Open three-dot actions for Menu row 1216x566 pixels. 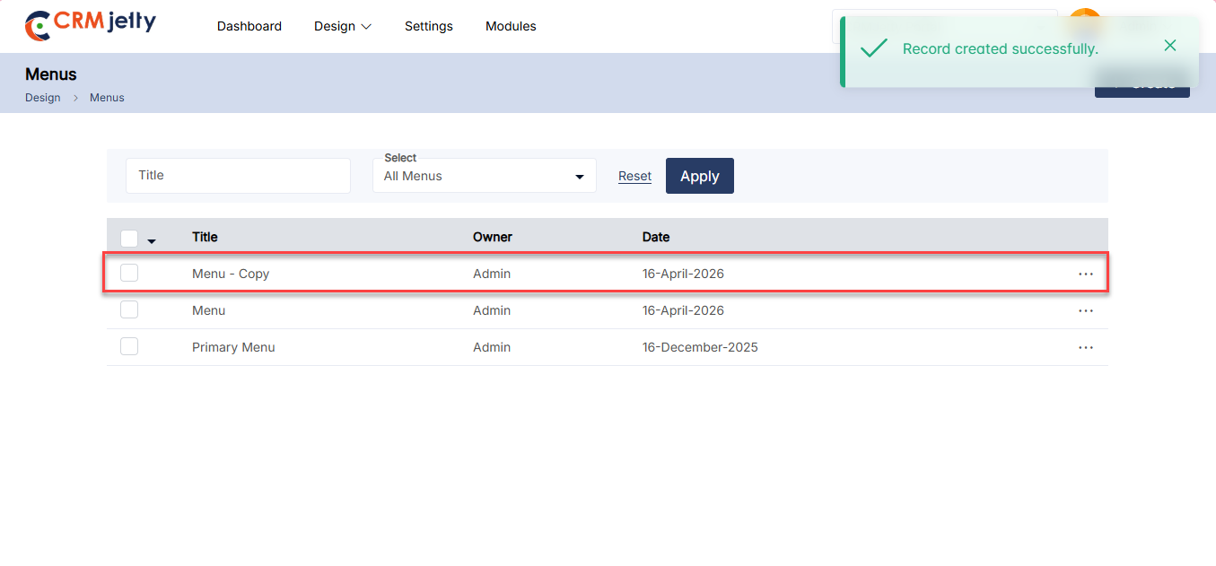pyautogui.click(x=1085, y=310)
